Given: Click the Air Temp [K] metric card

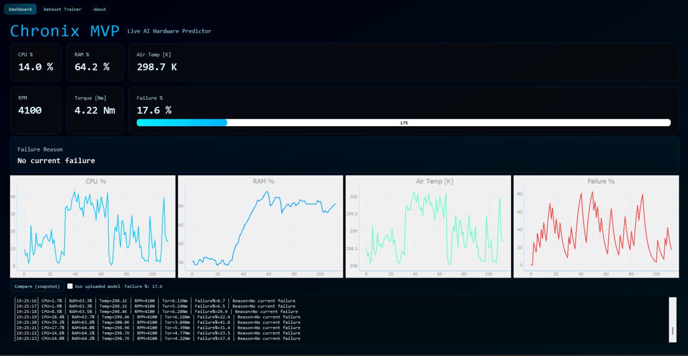Looking at the screenshot, I should 403,62.
